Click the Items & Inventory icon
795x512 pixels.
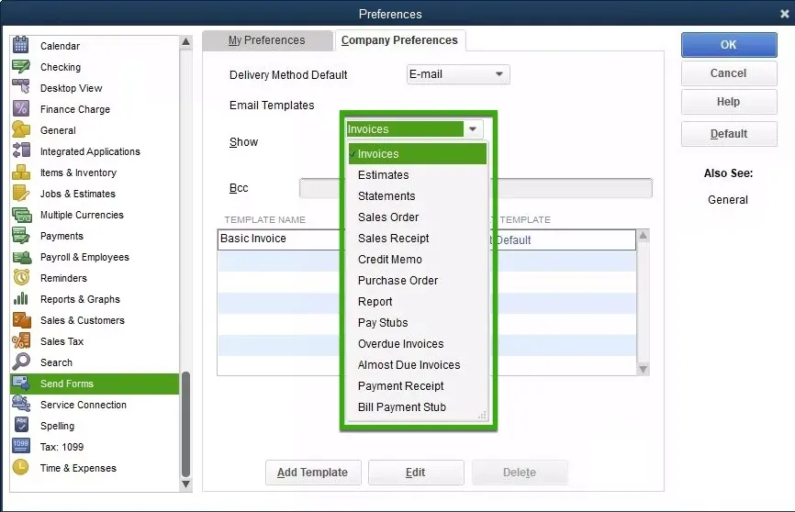click(21, 172)
